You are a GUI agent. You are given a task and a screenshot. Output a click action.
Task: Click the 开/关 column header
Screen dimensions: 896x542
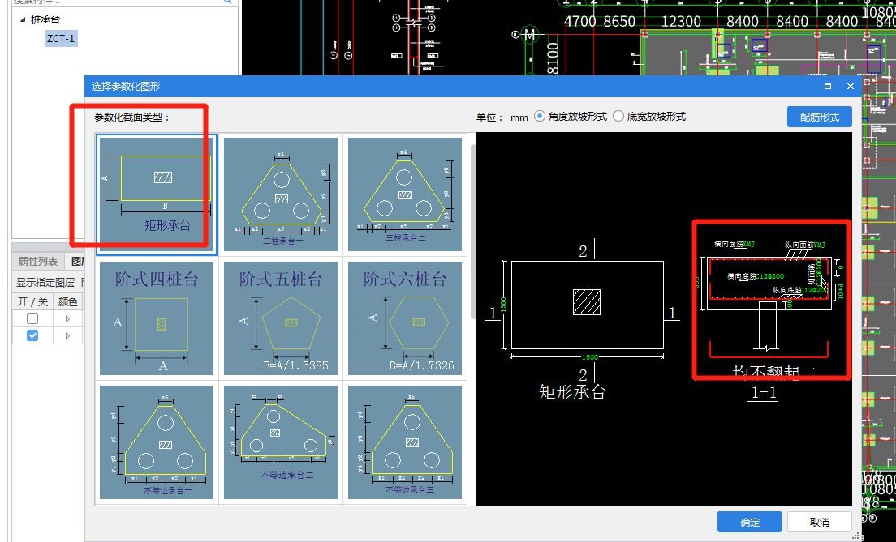point(32,302)
